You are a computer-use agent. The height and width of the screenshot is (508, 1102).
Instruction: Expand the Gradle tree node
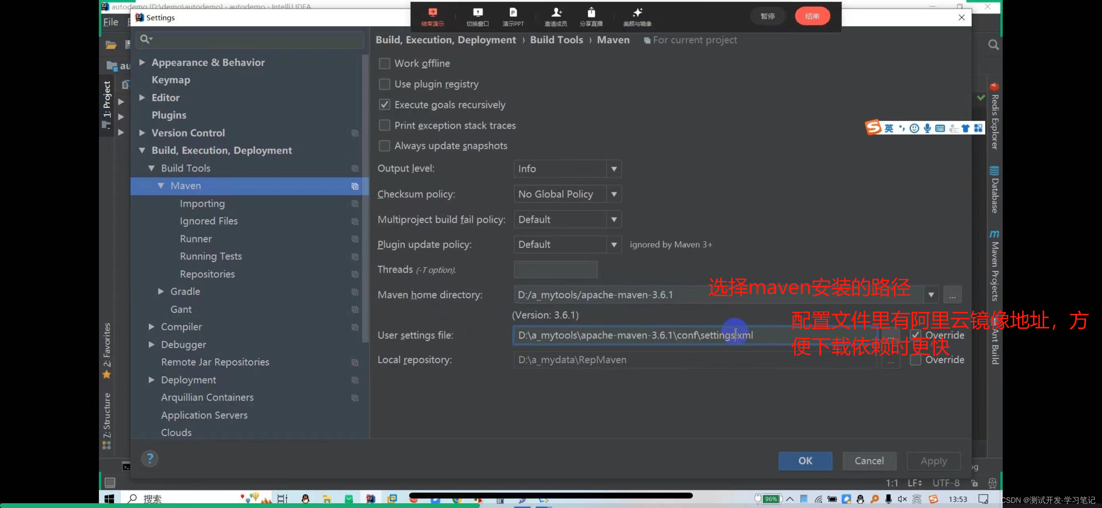coord(160,291)
